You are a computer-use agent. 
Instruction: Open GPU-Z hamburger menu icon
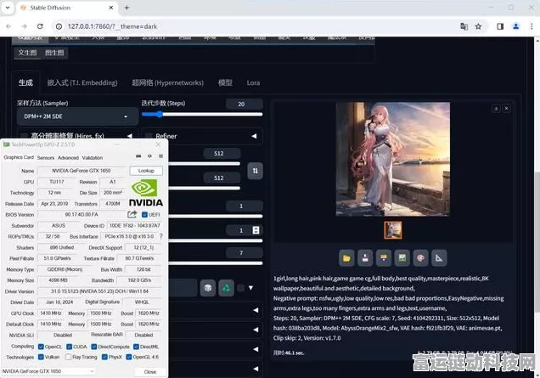[x=160, y=156]
